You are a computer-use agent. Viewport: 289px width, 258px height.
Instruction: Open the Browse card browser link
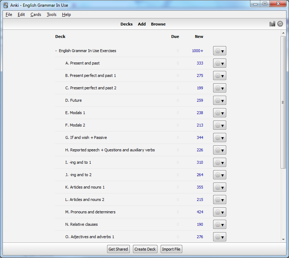click(x=158, y=24)
